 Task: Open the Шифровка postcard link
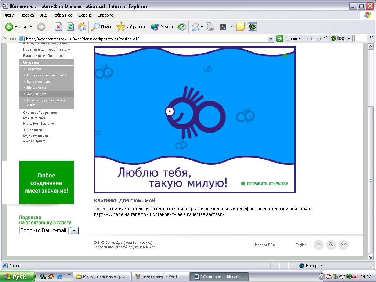pyautogui.click(x=36, y=87)
